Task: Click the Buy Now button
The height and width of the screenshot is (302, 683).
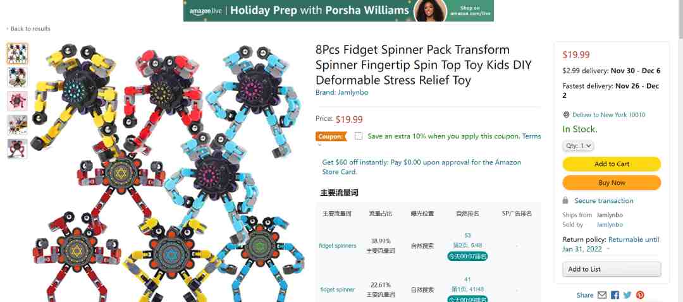Action: [612, 183]
